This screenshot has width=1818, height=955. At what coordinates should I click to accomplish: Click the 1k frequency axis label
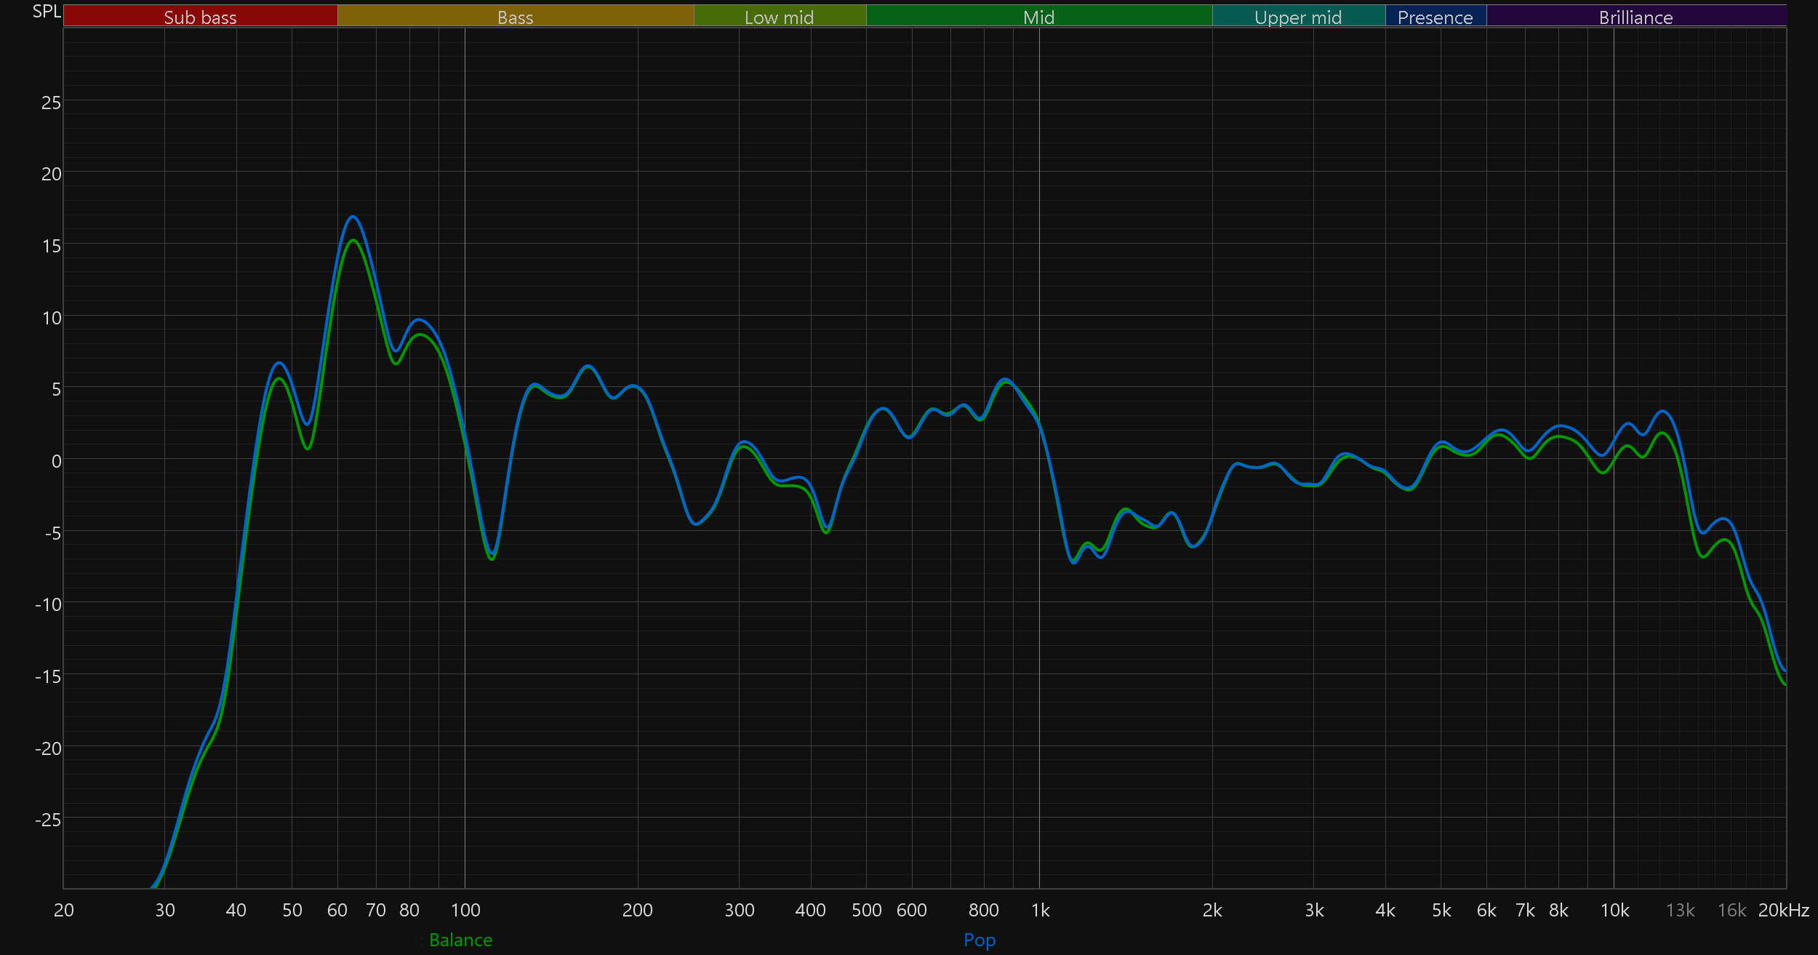click(1040, 910)
